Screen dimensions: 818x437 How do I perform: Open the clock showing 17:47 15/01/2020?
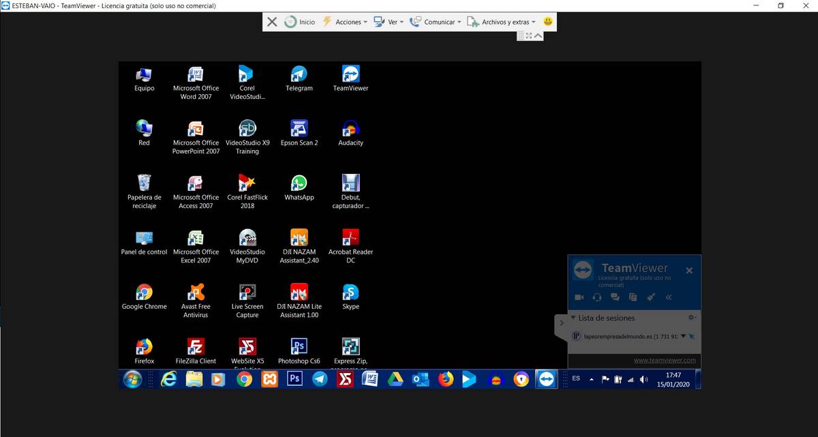673,380
